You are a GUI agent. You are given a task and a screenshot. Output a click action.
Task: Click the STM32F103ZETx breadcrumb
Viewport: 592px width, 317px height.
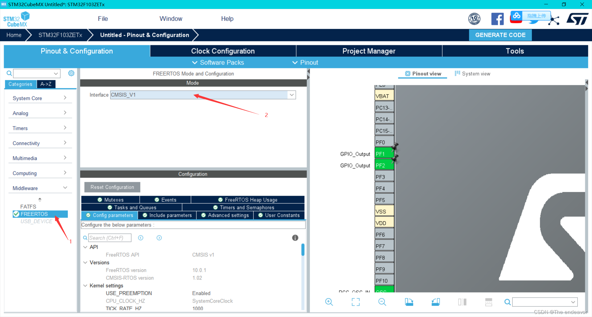(60, 35)
